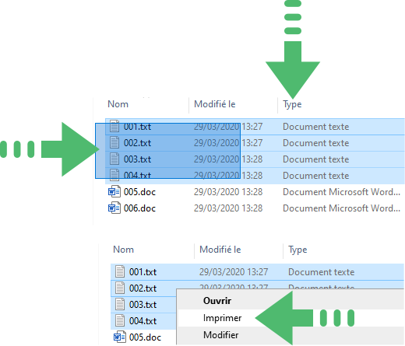This screenshot has height=346, width=405.
Task: Click the 003.txt document icon in upper list
Action: coord(114,159)
